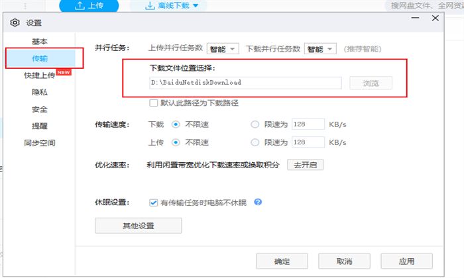The width and height of the screenshot is (464, 278).
Task: Click the NEW badge beside 快捷上传
Action: point(64,72)
